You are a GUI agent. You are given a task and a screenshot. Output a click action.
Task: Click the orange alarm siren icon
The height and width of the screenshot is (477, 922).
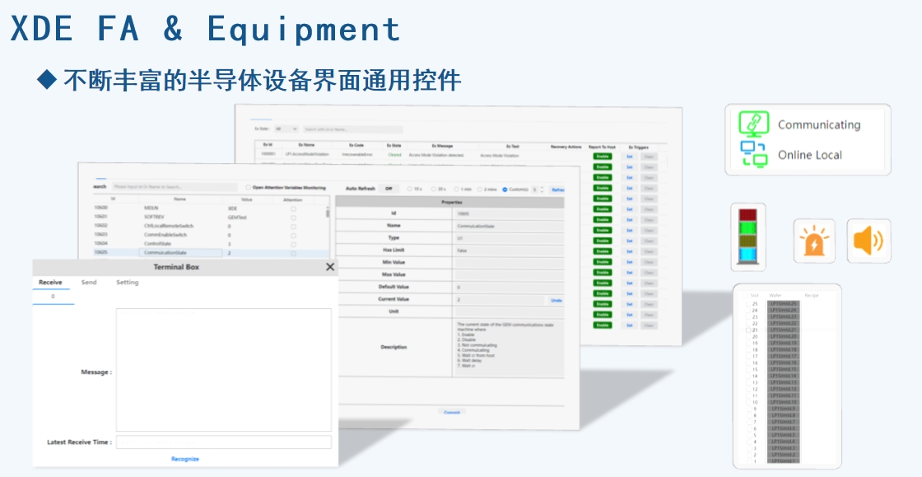(815, 241)
